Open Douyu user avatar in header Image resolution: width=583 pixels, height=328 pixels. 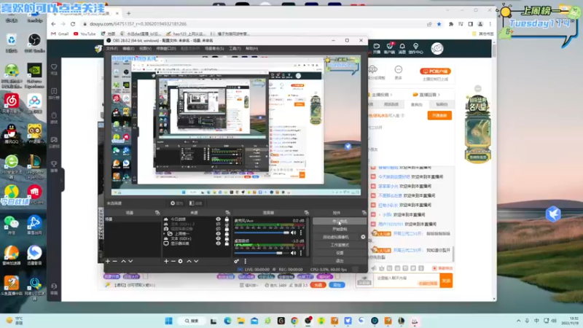437,48
